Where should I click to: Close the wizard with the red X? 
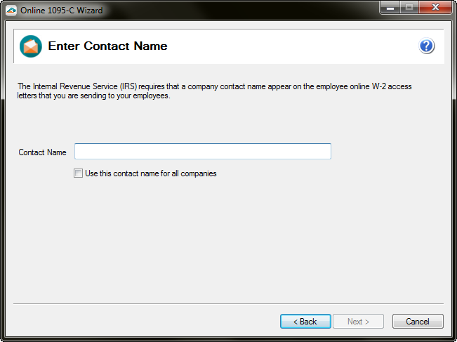coord(436,6)
